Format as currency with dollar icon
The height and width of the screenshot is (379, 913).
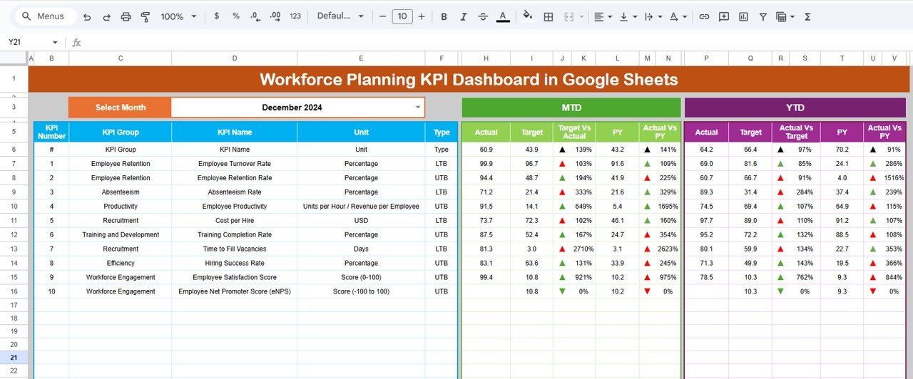coord(215,16)
